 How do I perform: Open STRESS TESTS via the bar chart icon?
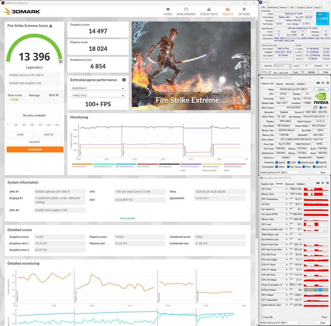click(x=209, y=9)
